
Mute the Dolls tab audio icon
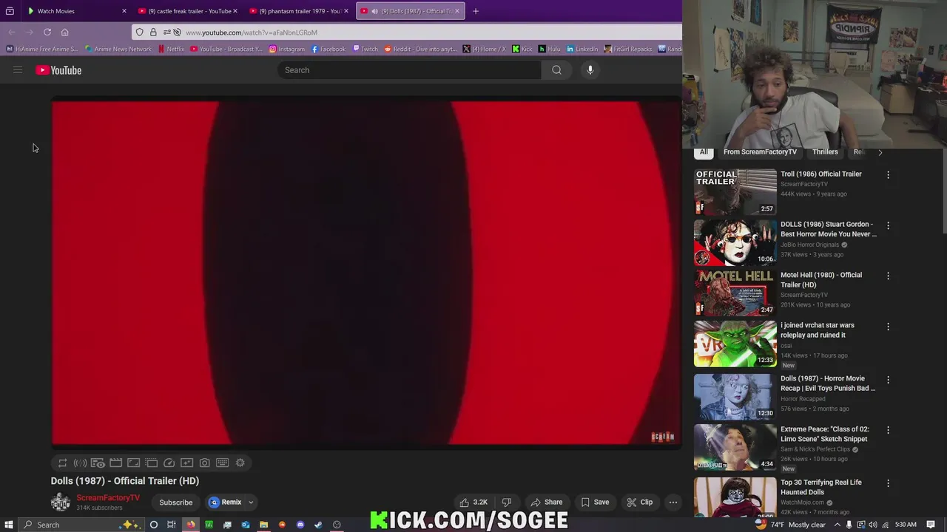click(x=374, y=11)
